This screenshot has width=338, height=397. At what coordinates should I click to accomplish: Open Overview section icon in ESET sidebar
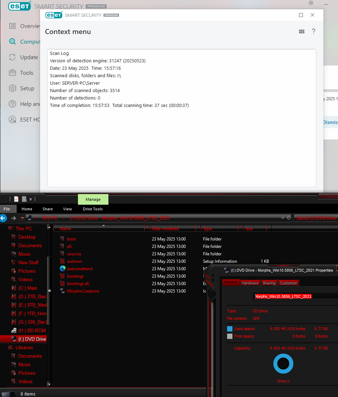12,26
